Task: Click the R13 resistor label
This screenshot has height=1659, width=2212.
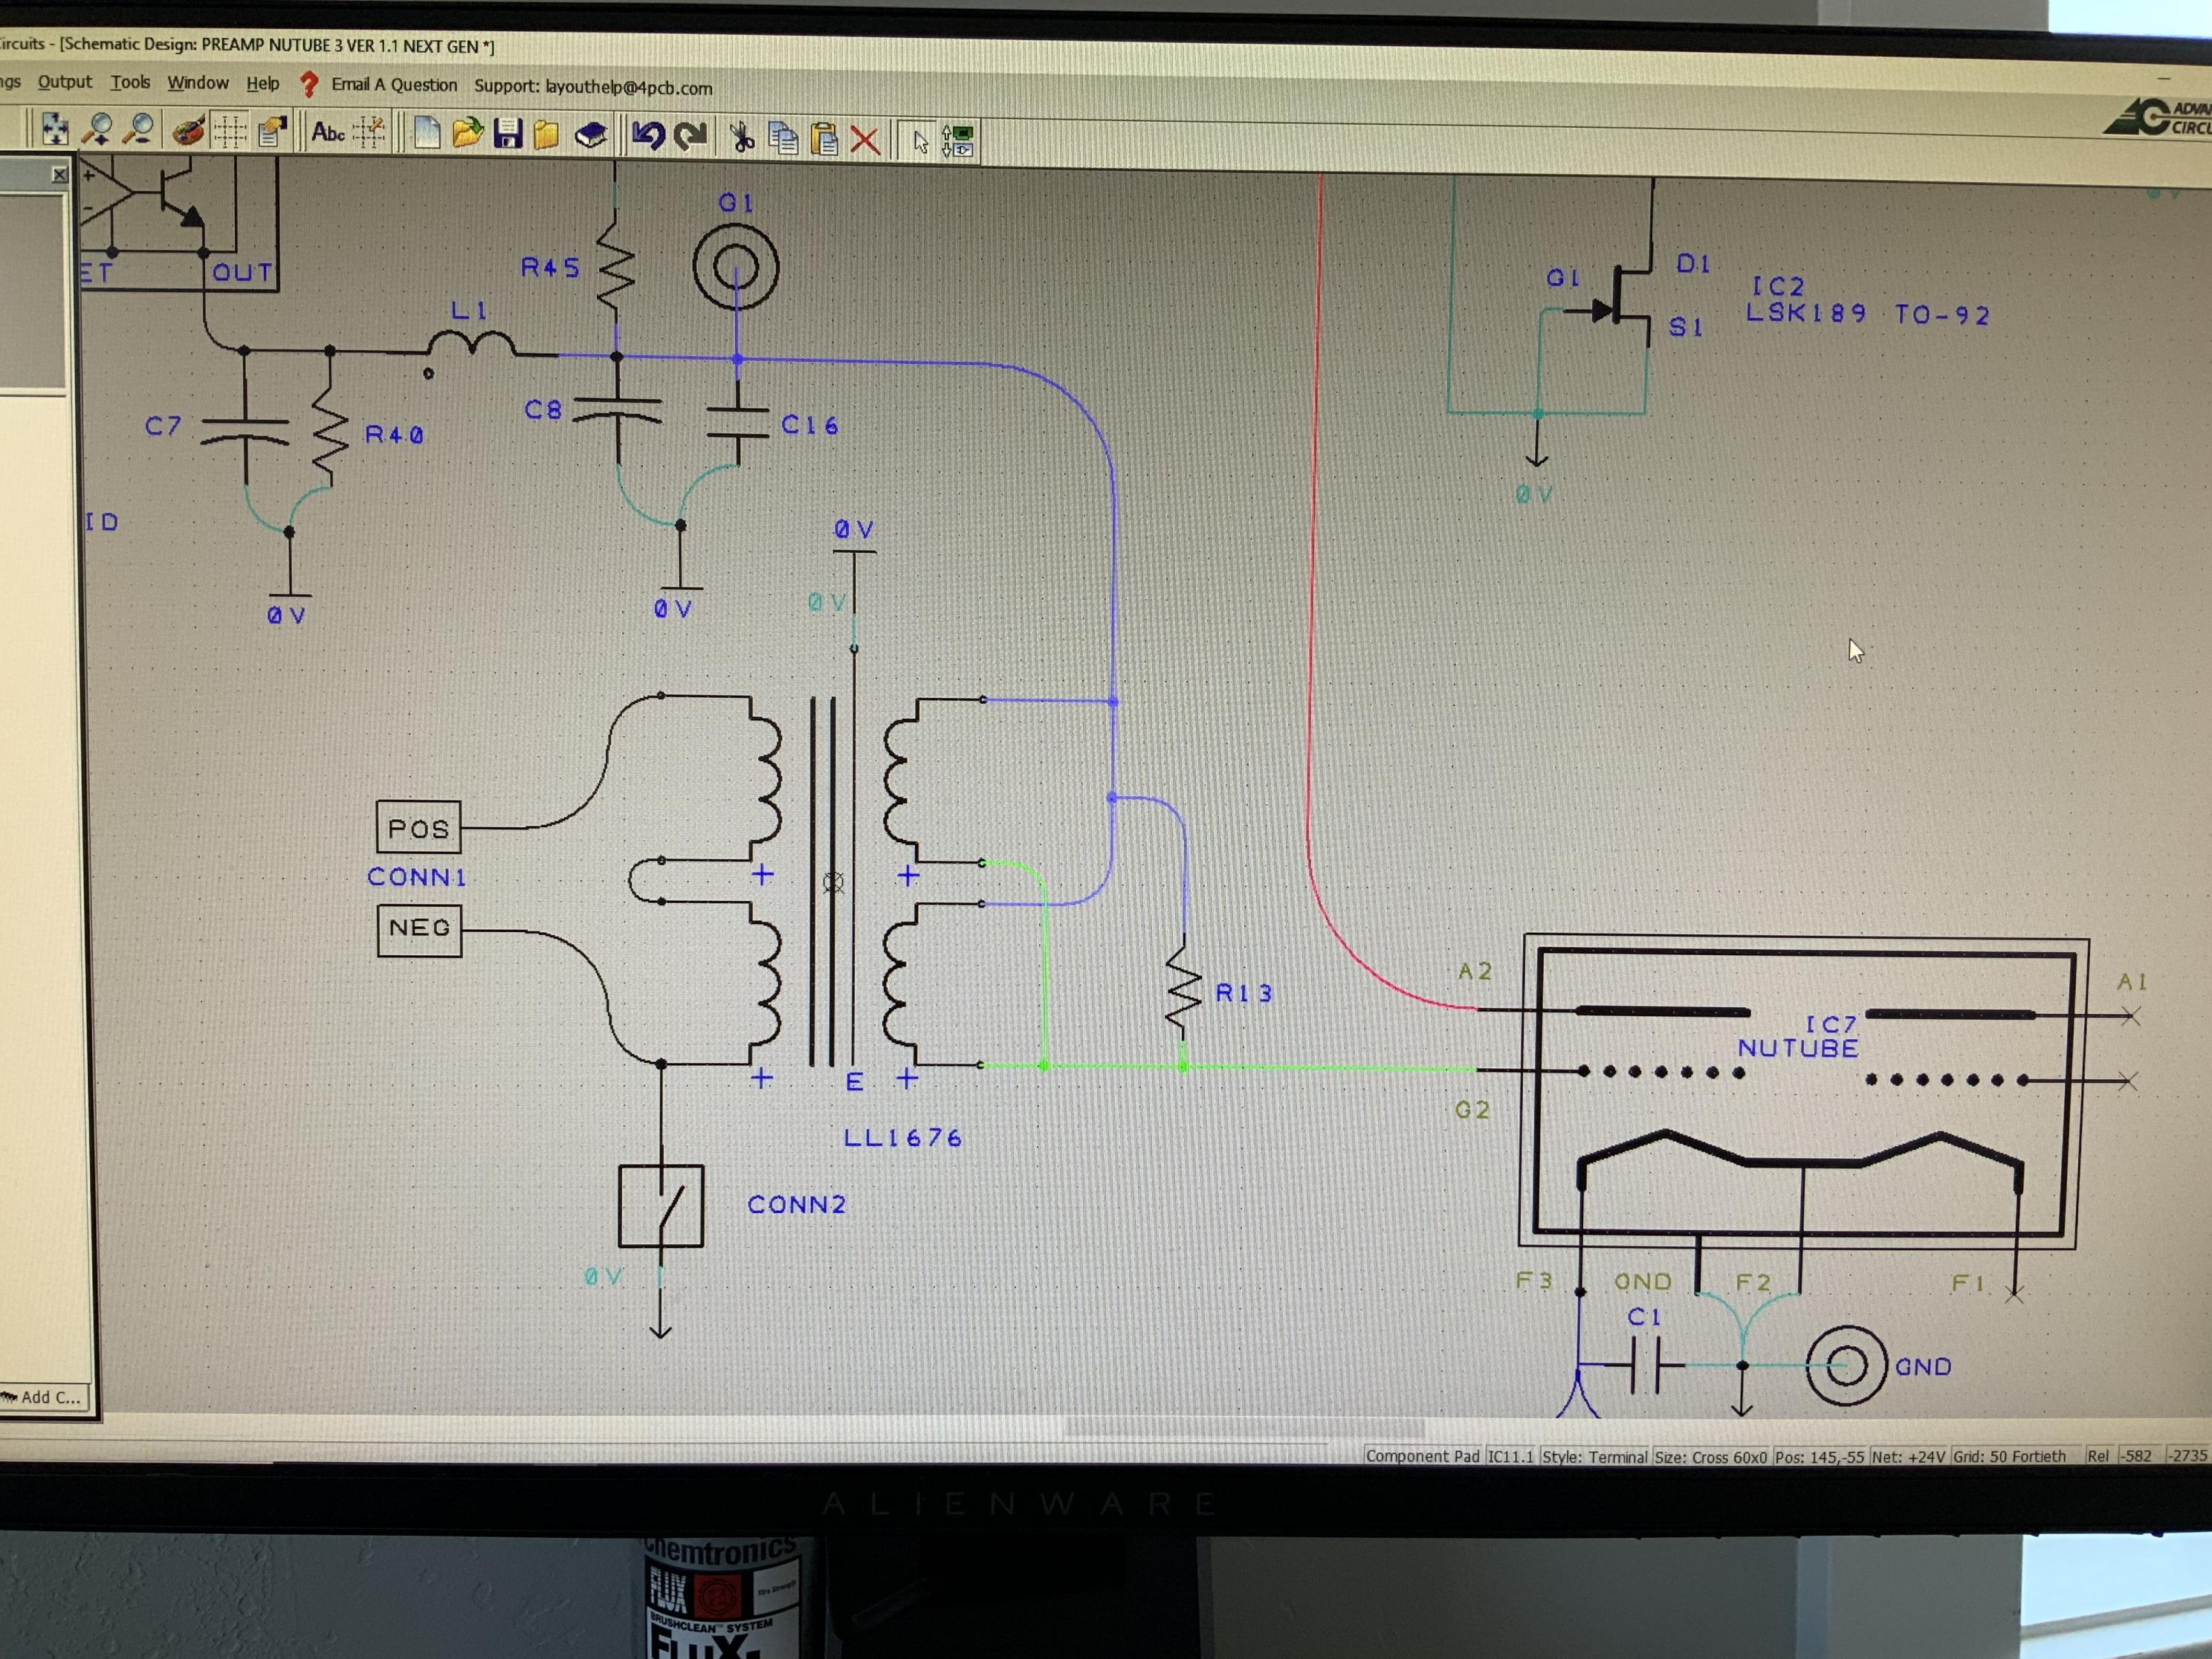Action: (1244, 993)
